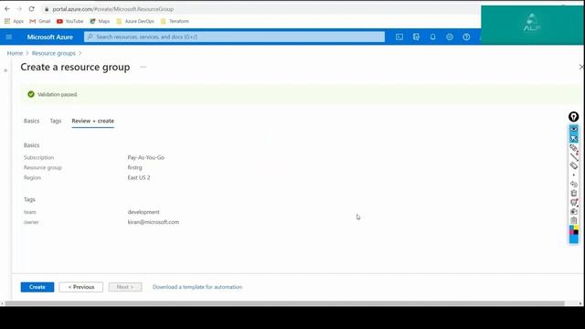585x329 pixels.
Task: Open the ellipsis menu beside page title
Action: point(144,67)
